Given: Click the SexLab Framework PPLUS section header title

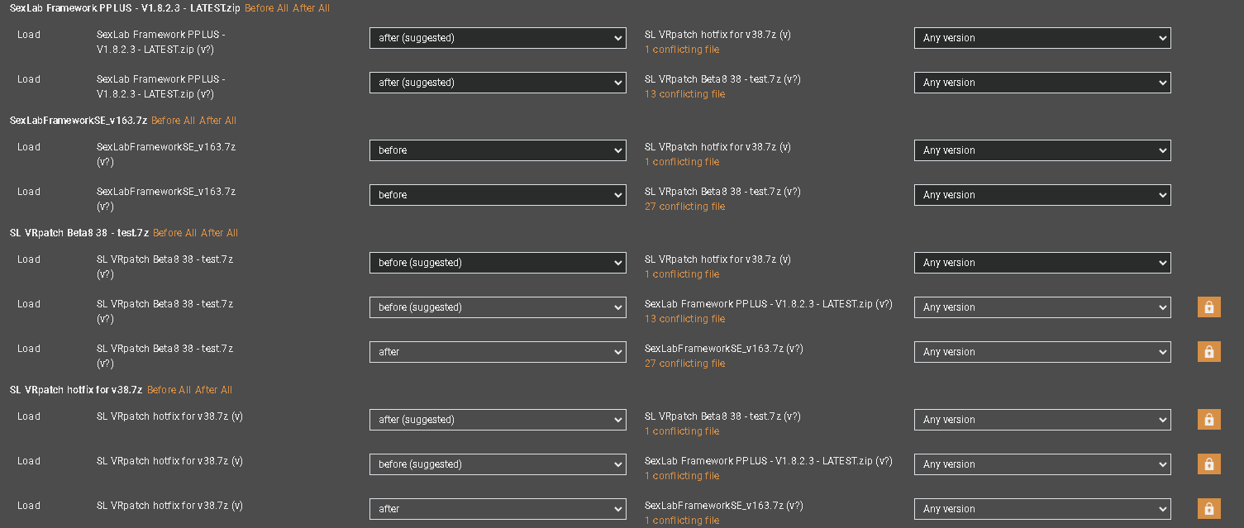Looking at the screenshot, I should point(125,8).
